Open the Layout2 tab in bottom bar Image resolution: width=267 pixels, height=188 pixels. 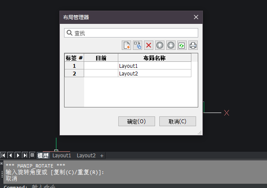pos(86,156)
